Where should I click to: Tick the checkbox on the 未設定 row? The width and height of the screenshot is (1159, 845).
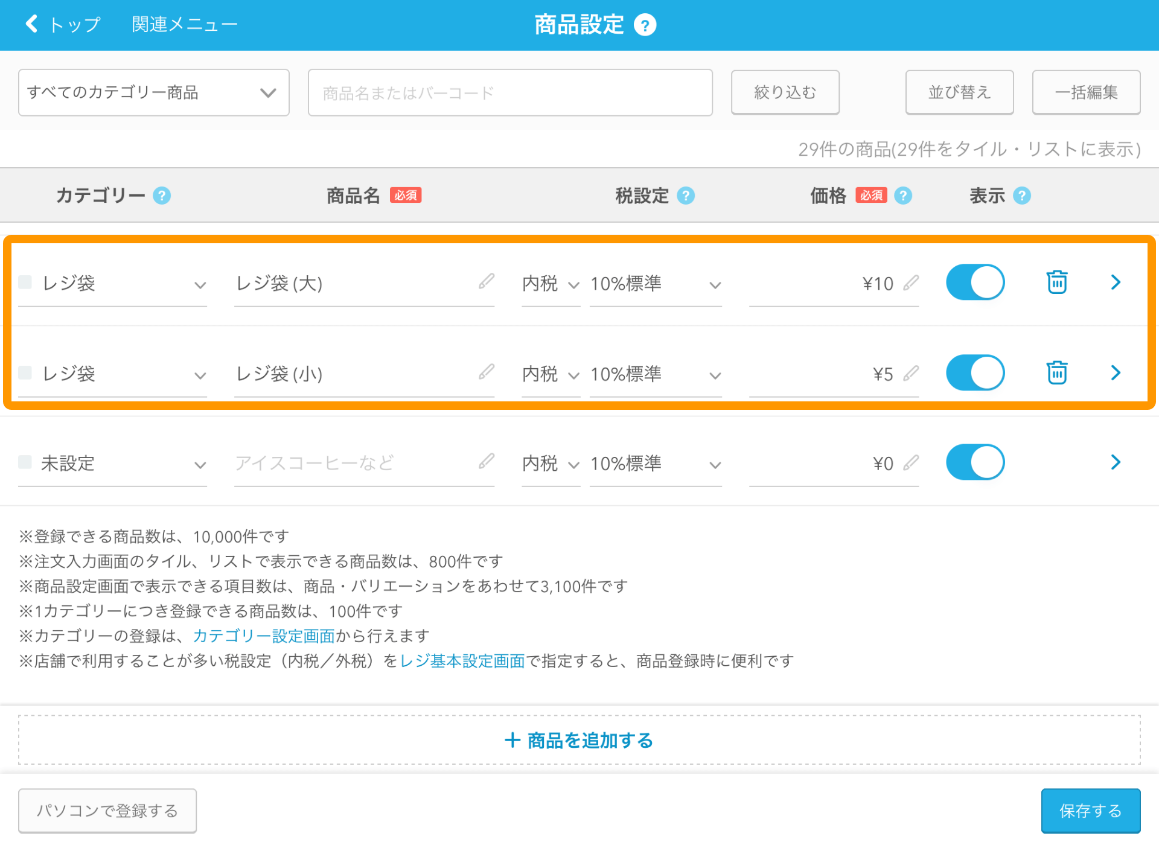pyautogui.click(x=25, y=462)
